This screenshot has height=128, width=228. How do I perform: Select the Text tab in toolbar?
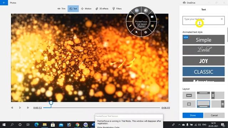coord(73,9)
